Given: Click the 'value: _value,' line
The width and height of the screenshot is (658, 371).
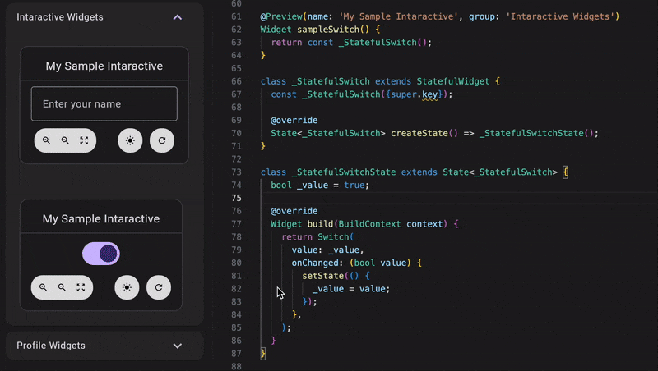Looking at the screenshot, I should click(327, 250).
